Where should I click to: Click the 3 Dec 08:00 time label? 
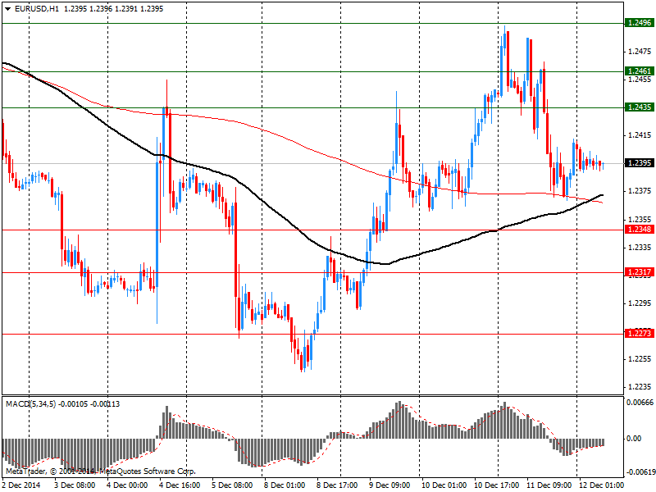point(74,485)
